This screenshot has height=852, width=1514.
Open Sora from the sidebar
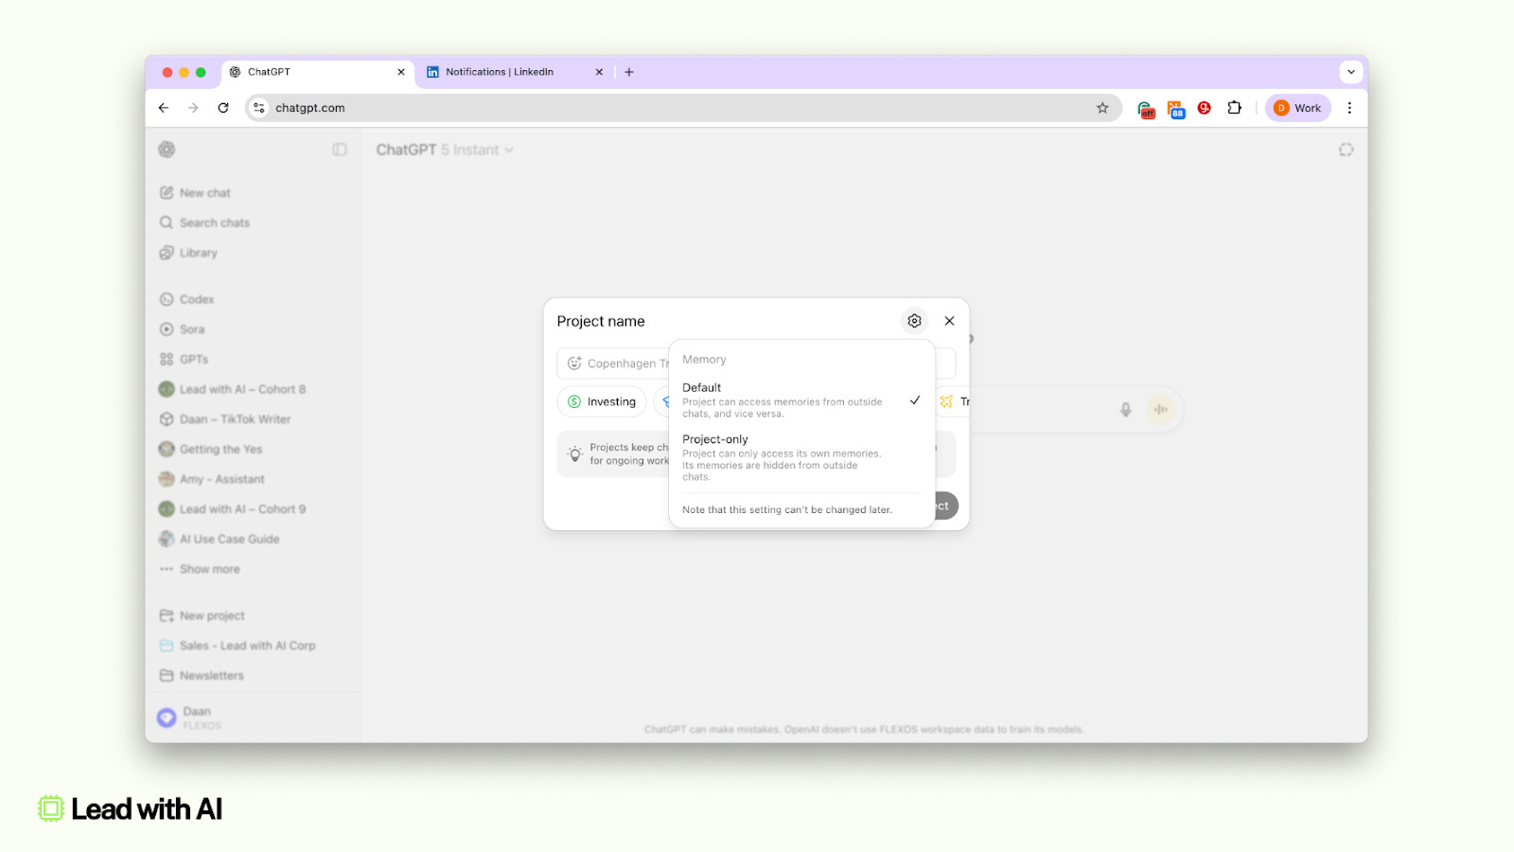tap(182, 329)
